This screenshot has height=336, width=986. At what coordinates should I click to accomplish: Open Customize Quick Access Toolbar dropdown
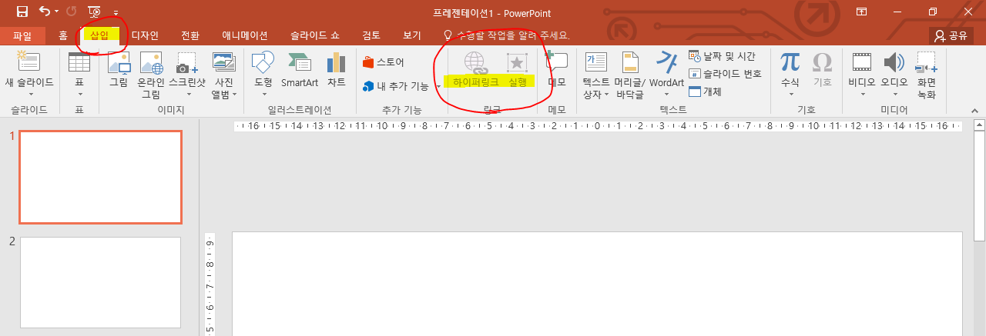(116, 12)
